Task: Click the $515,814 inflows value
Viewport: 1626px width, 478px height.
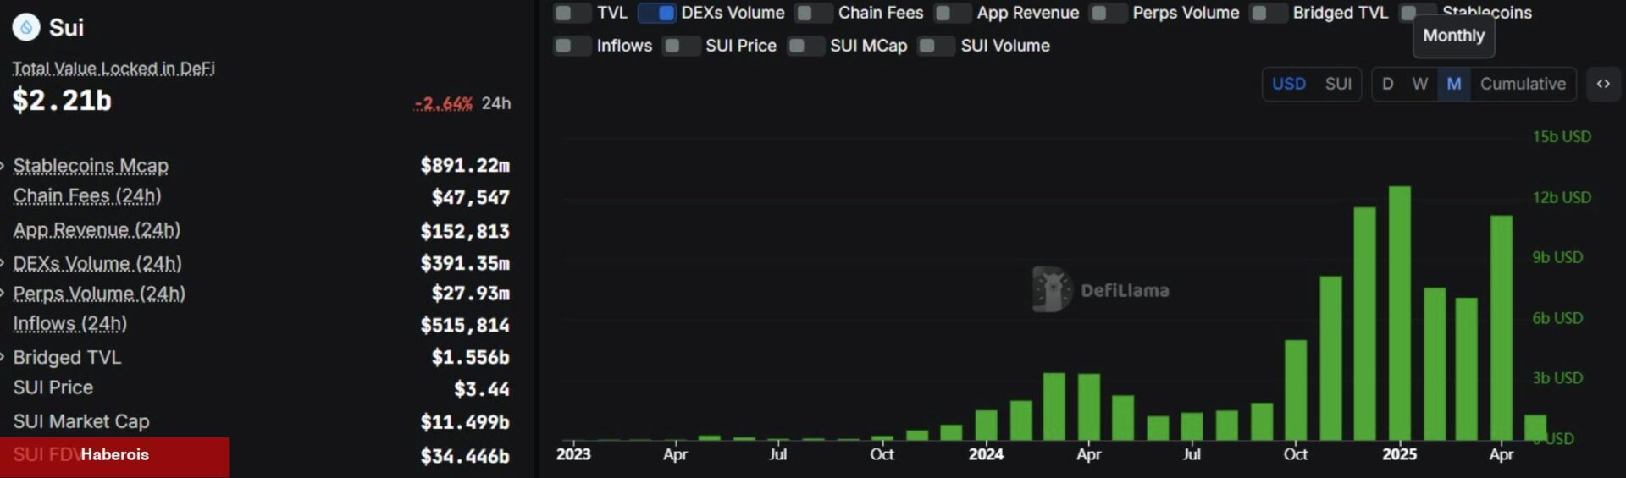Action: (465, 325)
